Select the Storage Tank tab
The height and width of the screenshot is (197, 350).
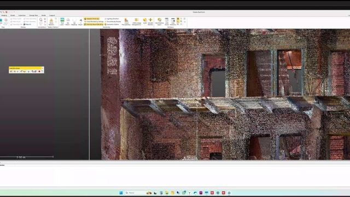(x=33, y=15)
